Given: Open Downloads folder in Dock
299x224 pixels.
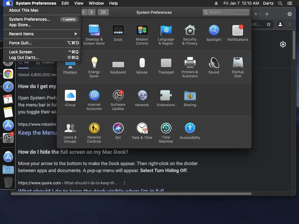Looking at the screenshot, I should pos(8,169).
